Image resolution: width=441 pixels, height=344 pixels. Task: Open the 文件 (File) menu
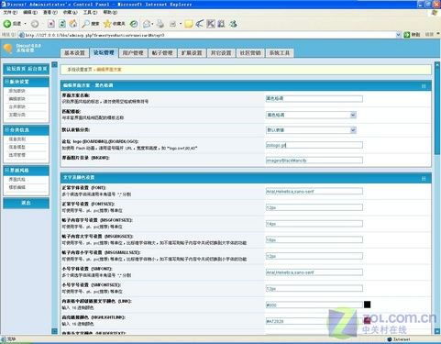pyautogui.click(x=10, y=12)
